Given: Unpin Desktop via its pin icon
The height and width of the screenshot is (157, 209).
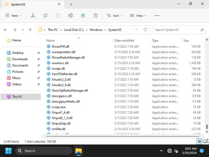Looking at the screenshot, I should click(x=38, y=53).
